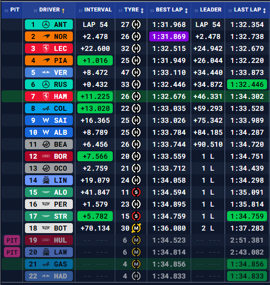Click green last lap 1:32.446 for RUS
The width and height of the screenshot is (270, 285).
coord(247,84)
